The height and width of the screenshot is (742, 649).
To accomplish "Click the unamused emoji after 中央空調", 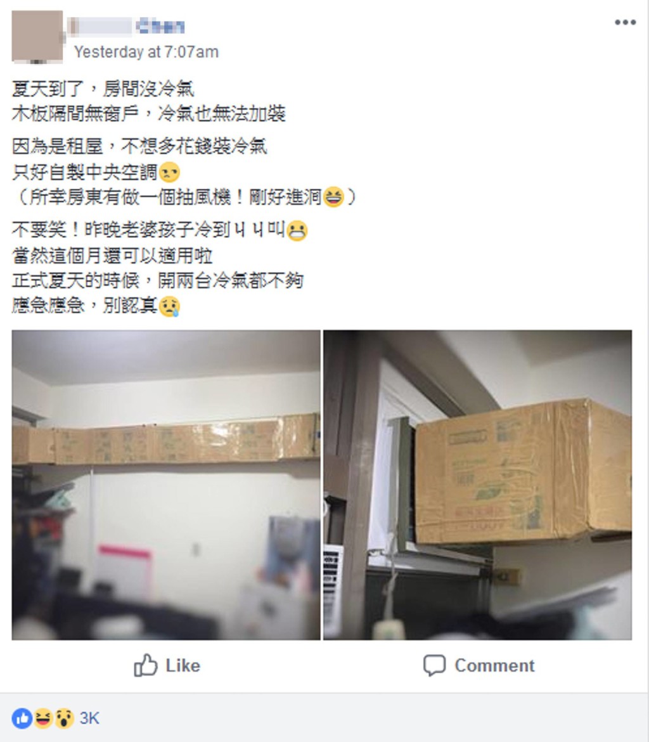I will click(169, 172).
